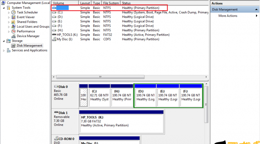Collapse the Storage tree node
Screen dimensions: 260x144
4,41
